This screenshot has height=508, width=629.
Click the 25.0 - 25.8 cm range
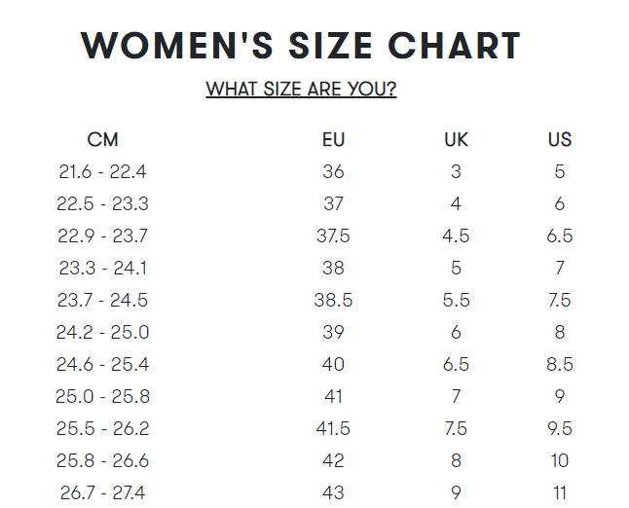102,396
